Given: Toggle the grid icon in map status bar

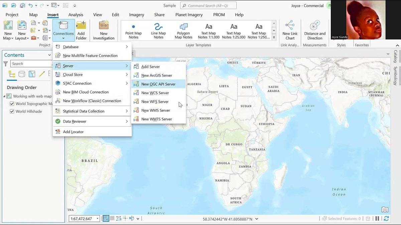Looking at the screenshot, I should pyautogui.click(x=112, y=219).
